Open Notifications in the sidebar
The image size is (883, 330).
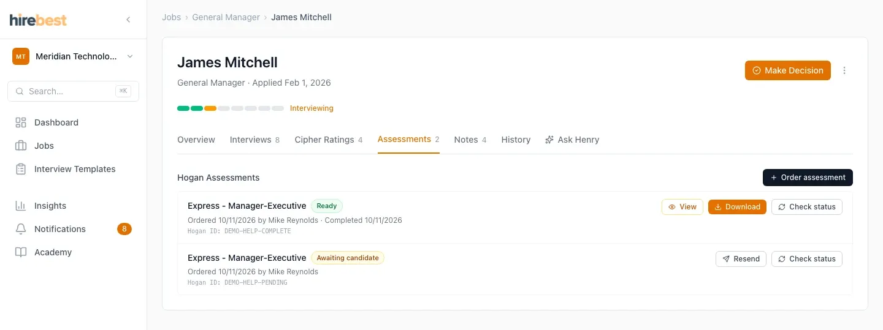73,229
